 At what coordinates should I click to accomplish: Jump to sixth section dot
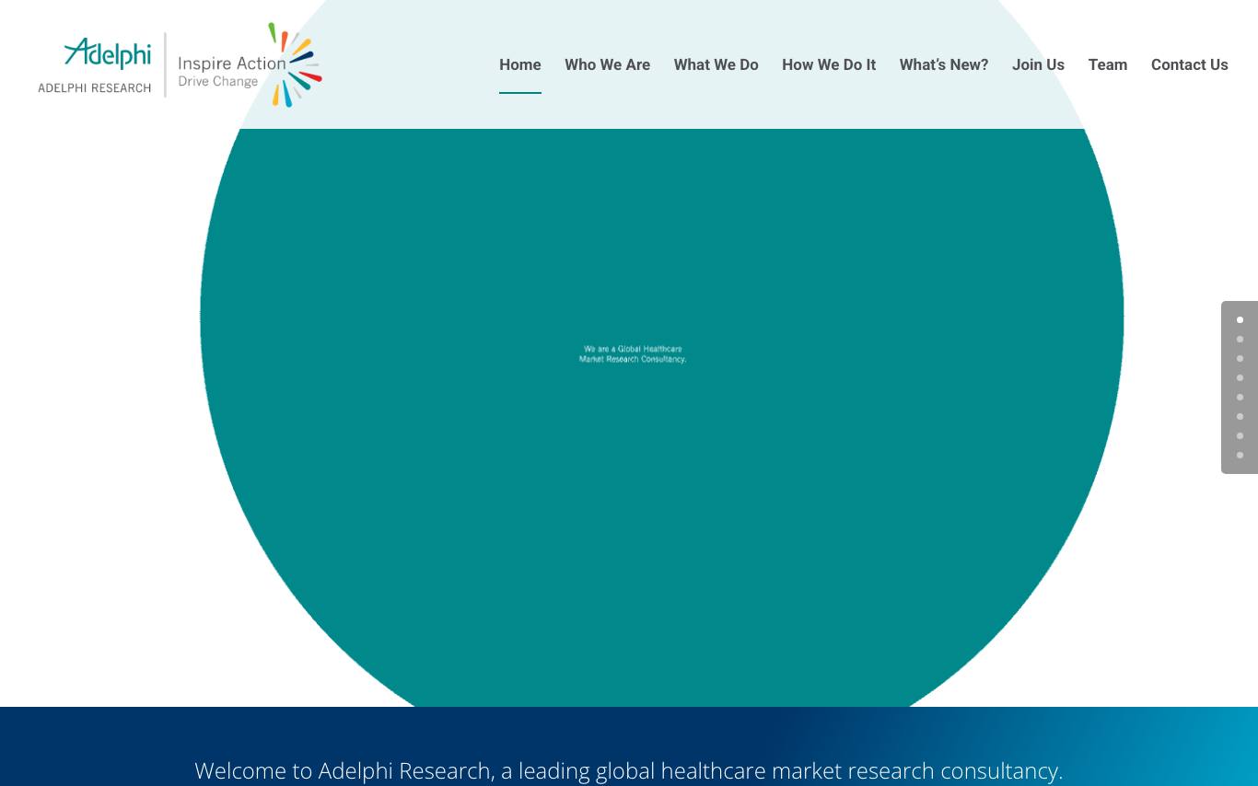1240,417
